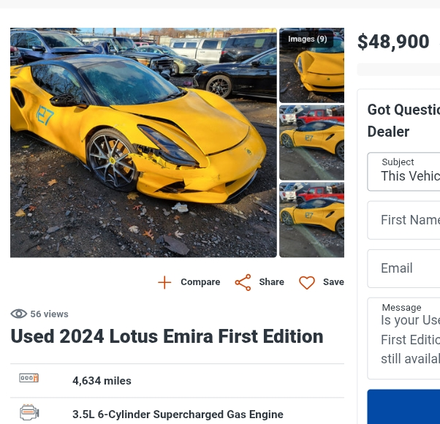
Task: Select the bottom car thumbnail
Action: [x=312, y=219]
